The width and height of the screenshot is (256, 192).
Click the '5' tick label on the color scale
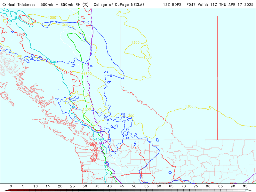[23, 186]
